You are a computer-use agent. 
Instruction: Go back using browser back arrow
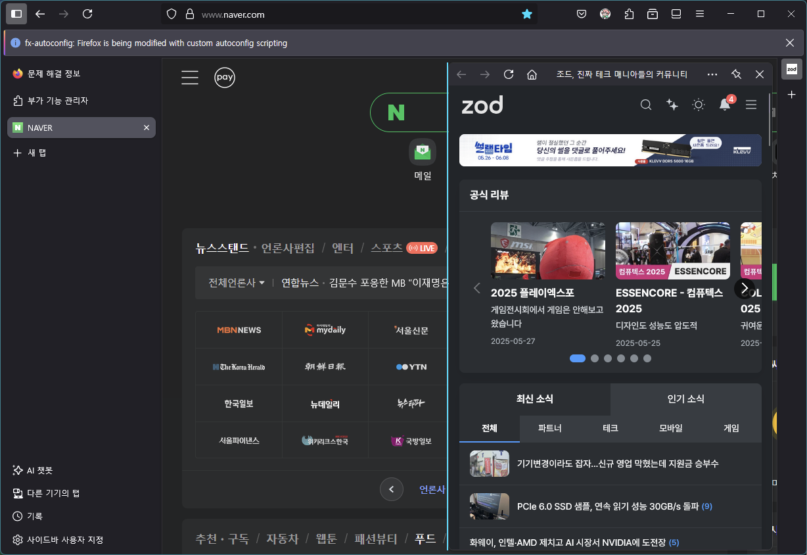coord(40,14)
